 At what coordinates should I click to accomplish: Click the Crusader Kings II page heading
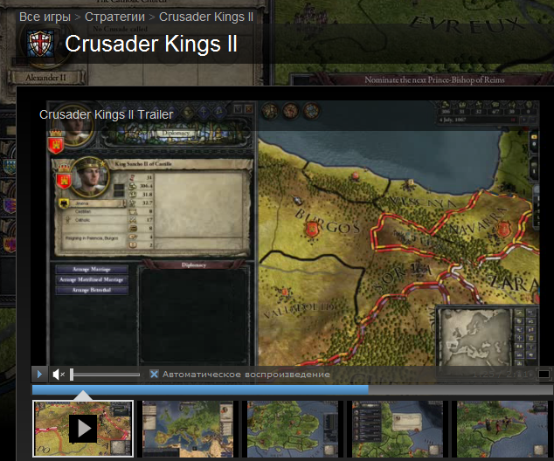point(151,44)
